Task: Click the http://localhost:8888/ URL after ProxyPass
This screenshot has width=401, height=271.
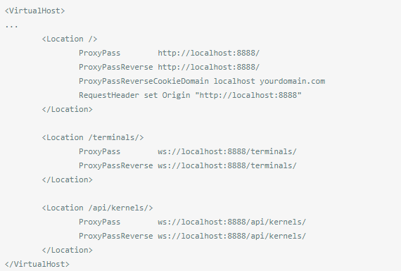Action: coord(209,53)
